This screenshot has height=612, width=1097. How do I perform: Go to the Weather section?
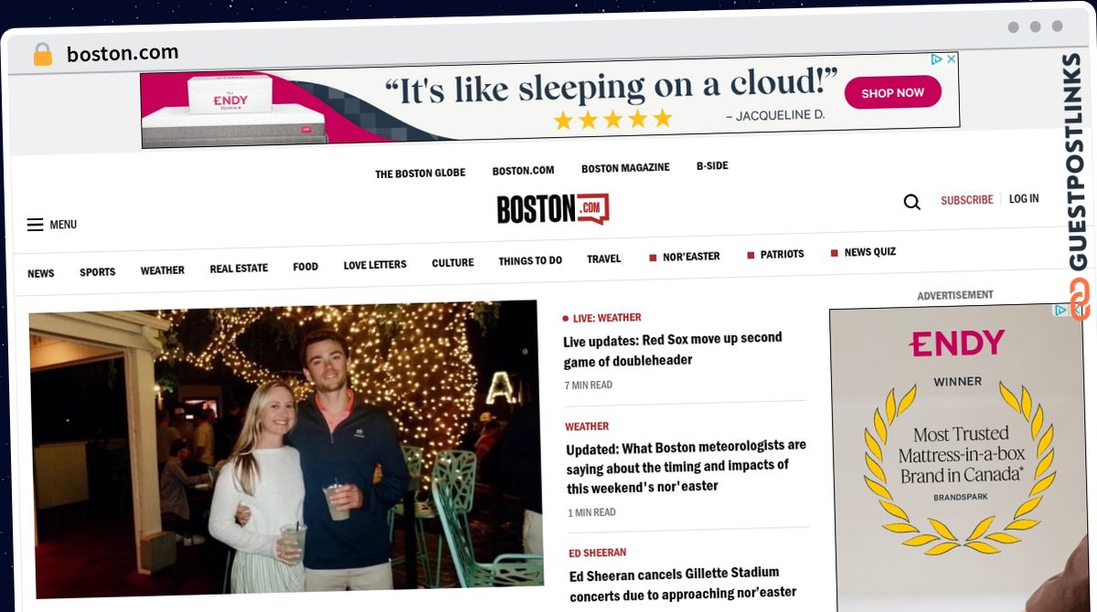click(162, 270)
